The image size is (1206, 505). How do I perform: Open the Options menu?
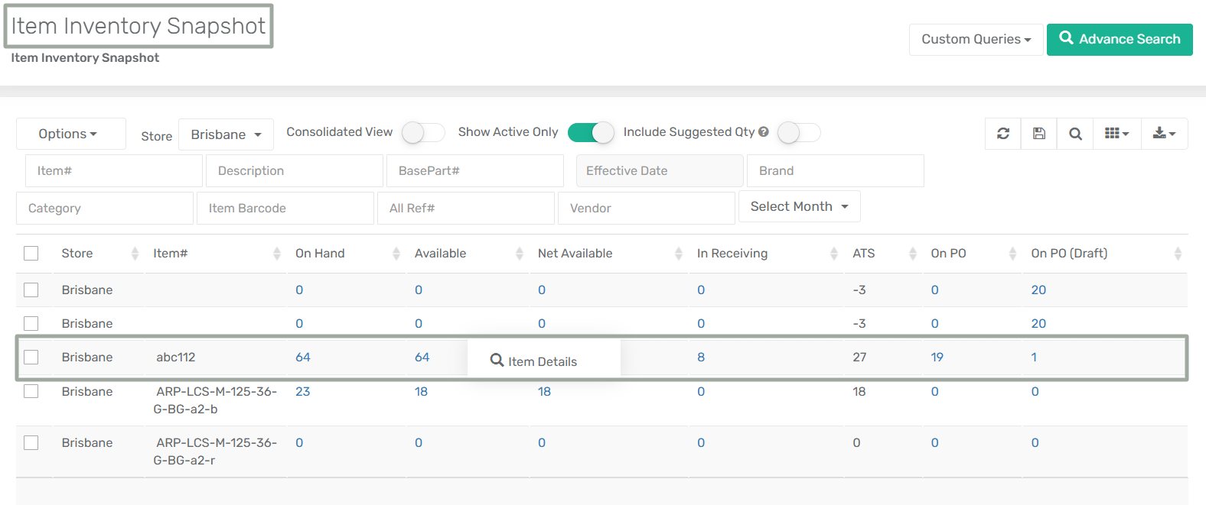pos(68,134)
